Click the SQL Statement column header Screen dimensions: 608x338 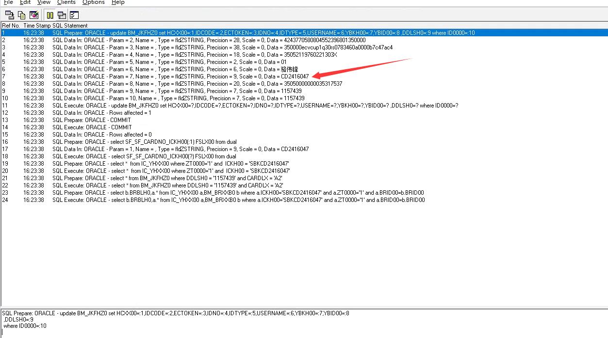click(70, 25)
